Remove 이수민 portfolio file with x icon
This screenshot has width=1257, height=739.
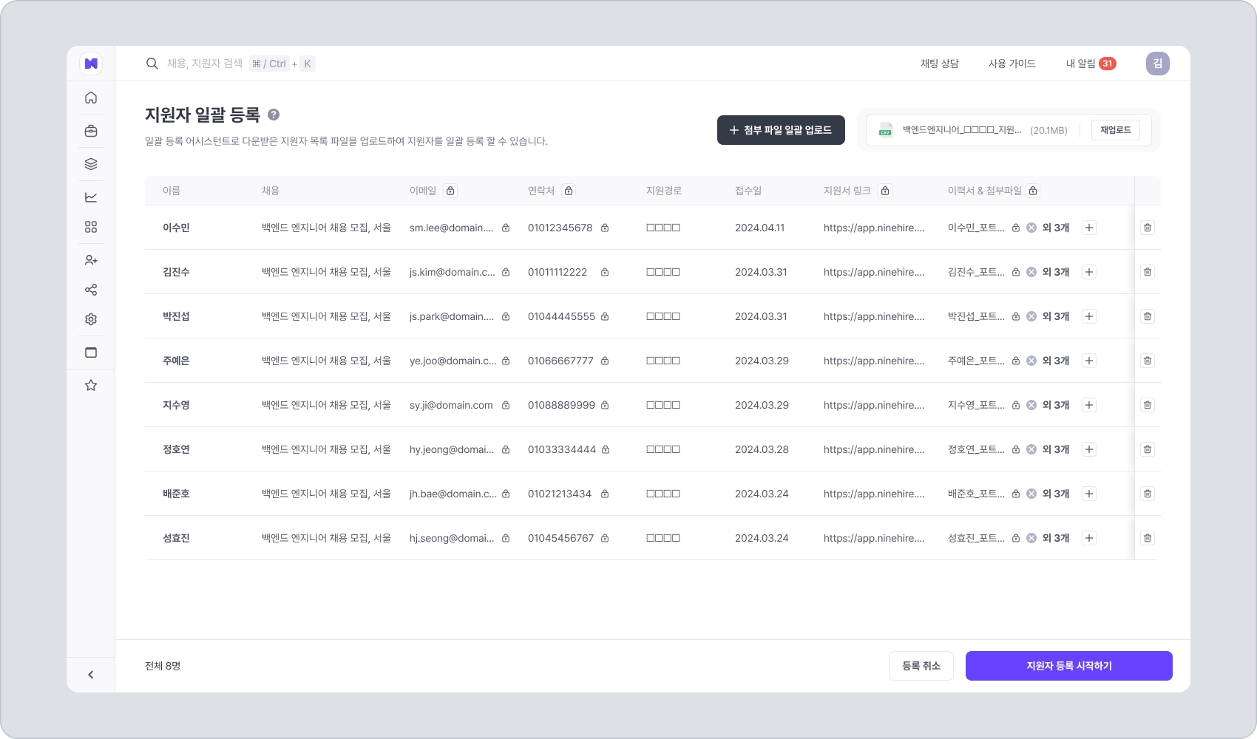click(x=1031, y=228)
